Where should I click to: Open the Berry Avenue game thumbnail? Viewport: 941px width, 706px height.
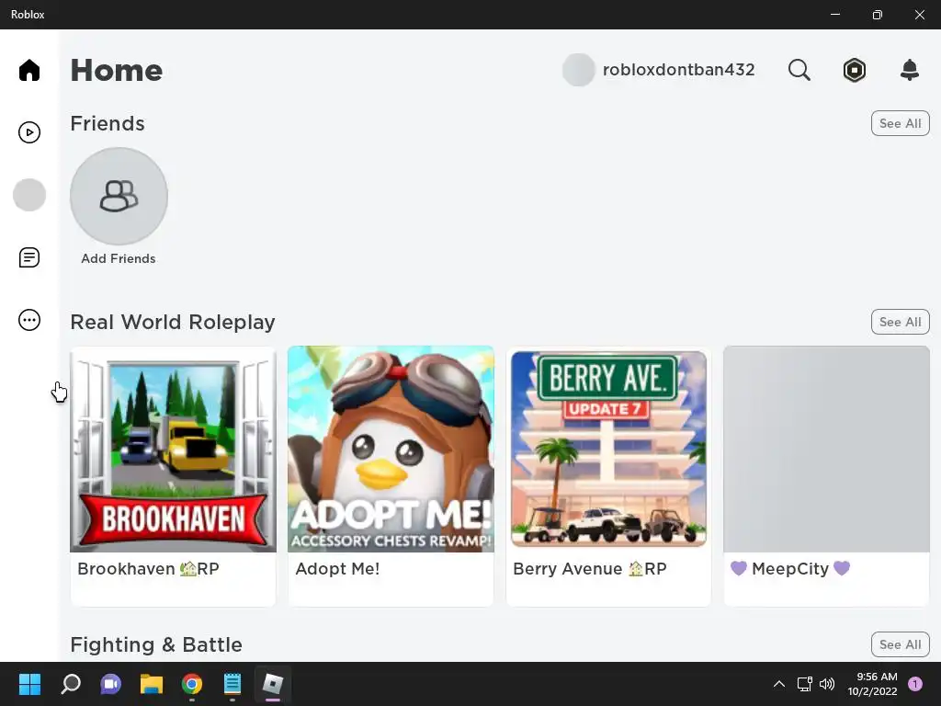[x=608, y=449]
